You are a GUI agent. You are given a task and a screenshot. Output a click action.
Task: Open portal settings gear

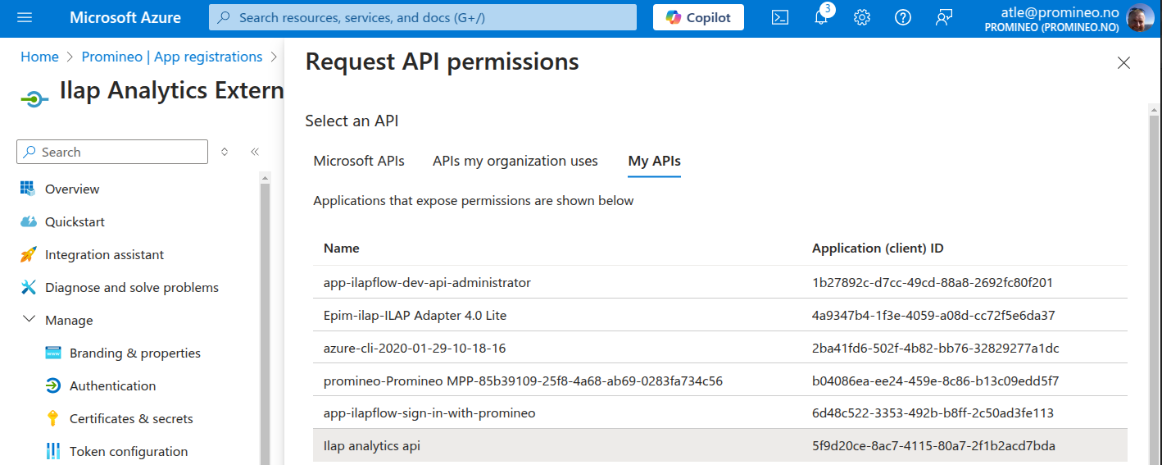point(862,17)
